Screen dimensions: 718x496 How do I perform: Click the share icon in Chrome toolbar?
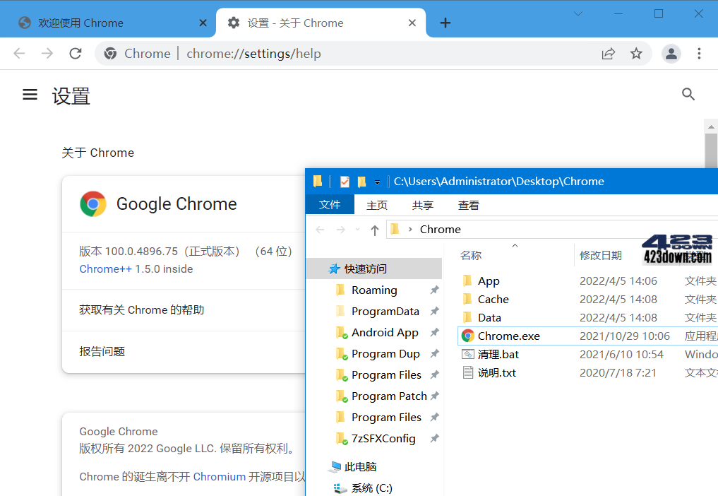click(x=609, y=53)
